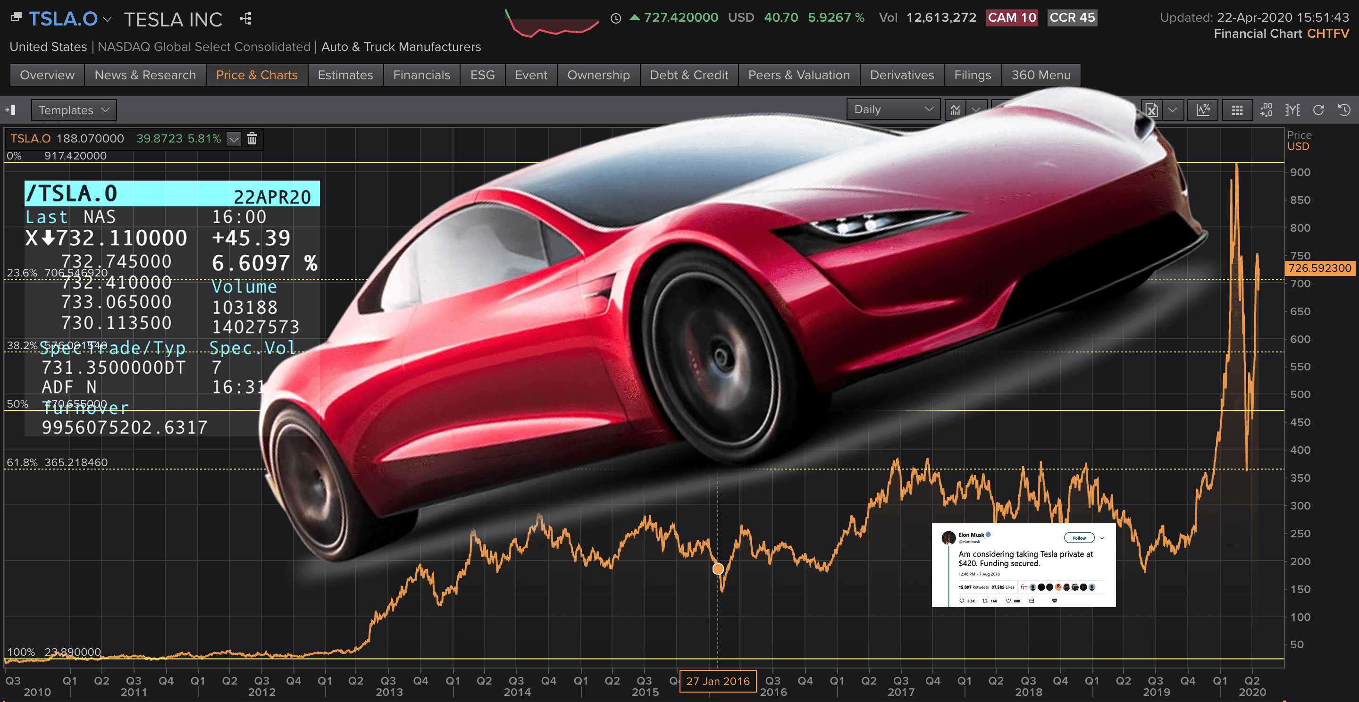Viewport: 1359px width, 702px height.
Task: Adjust decimal precision using the .00 icon
Action: tap(1267, 110)
